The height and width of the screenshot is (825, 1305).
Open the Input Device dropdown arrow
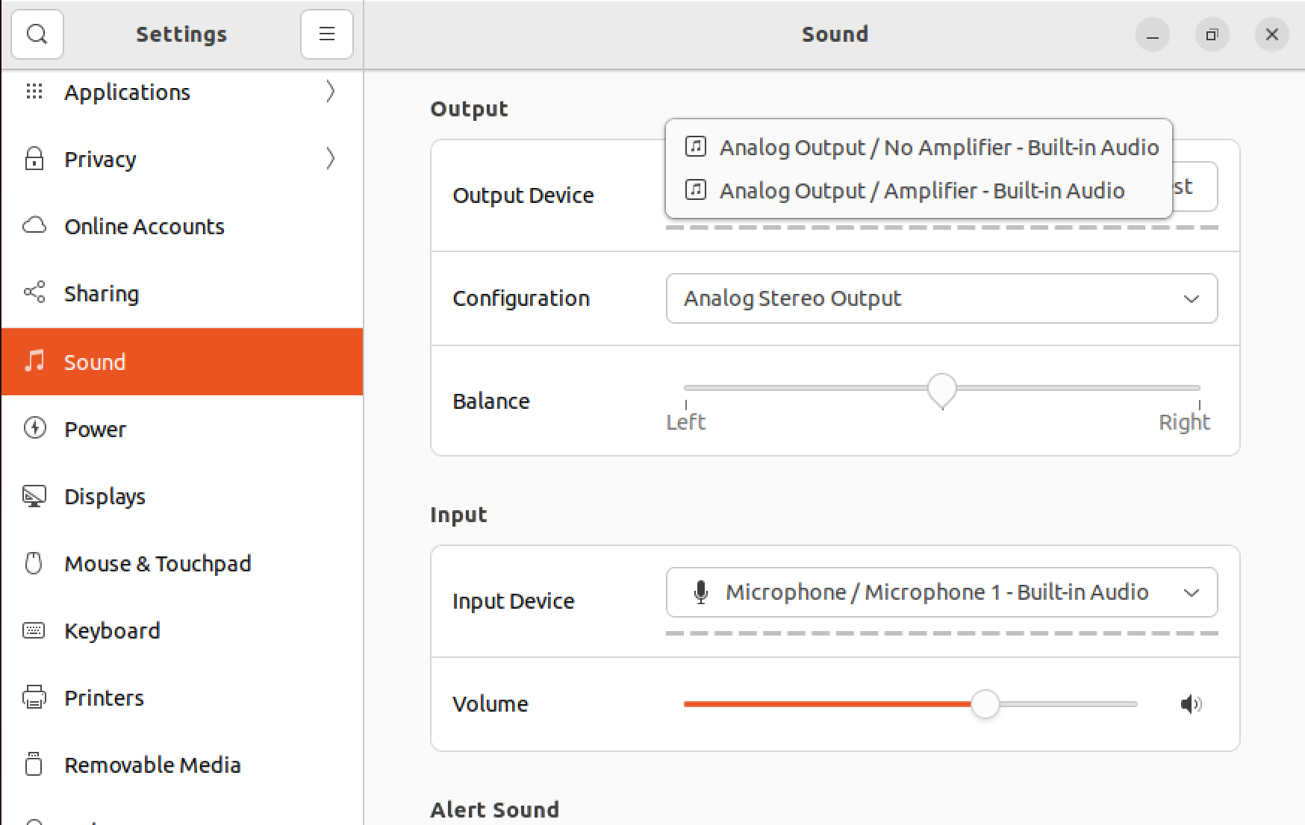1191,593
